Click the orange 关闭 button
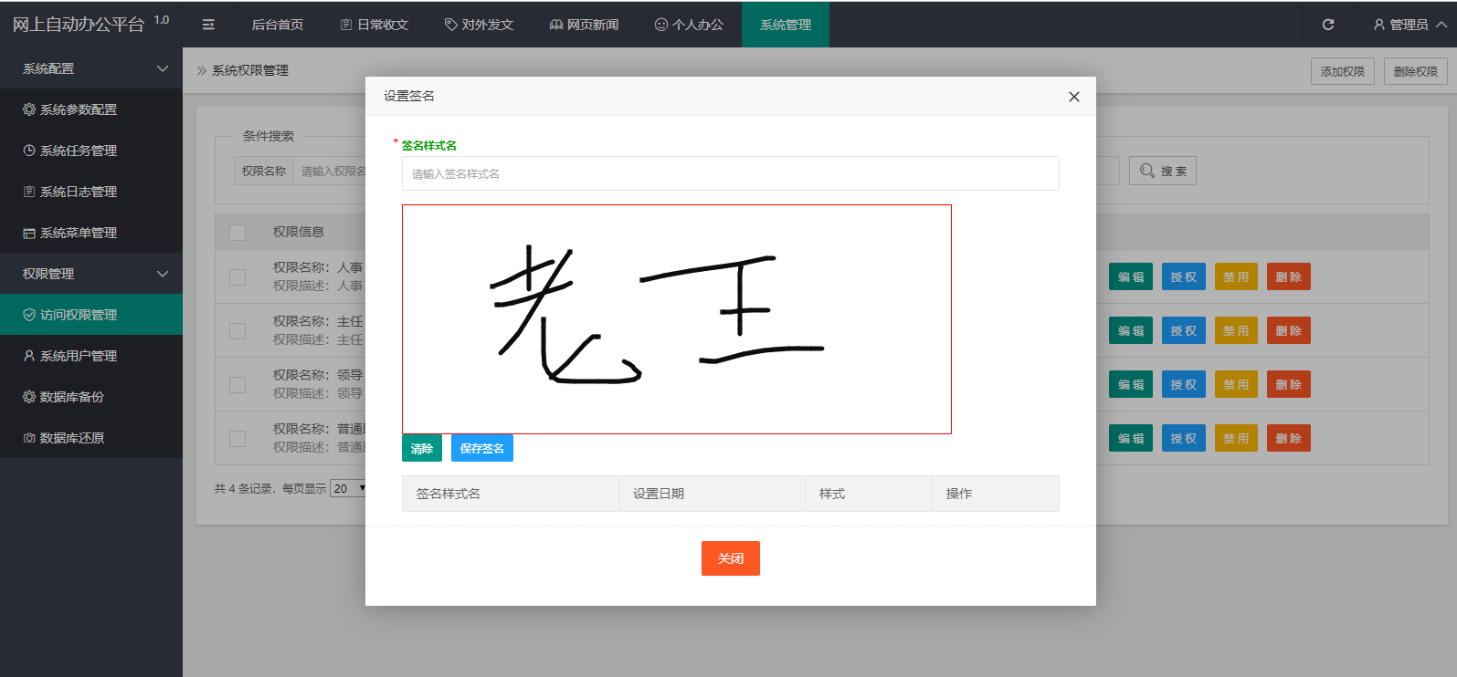Image resolution: width=1457 pixels, height=677 pixels. [x=730, y=558]
